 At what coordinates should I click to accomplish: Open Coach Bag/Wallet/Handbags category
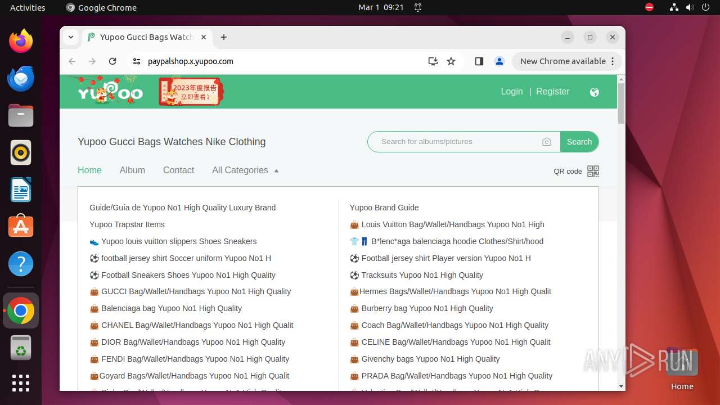(449, 325)
